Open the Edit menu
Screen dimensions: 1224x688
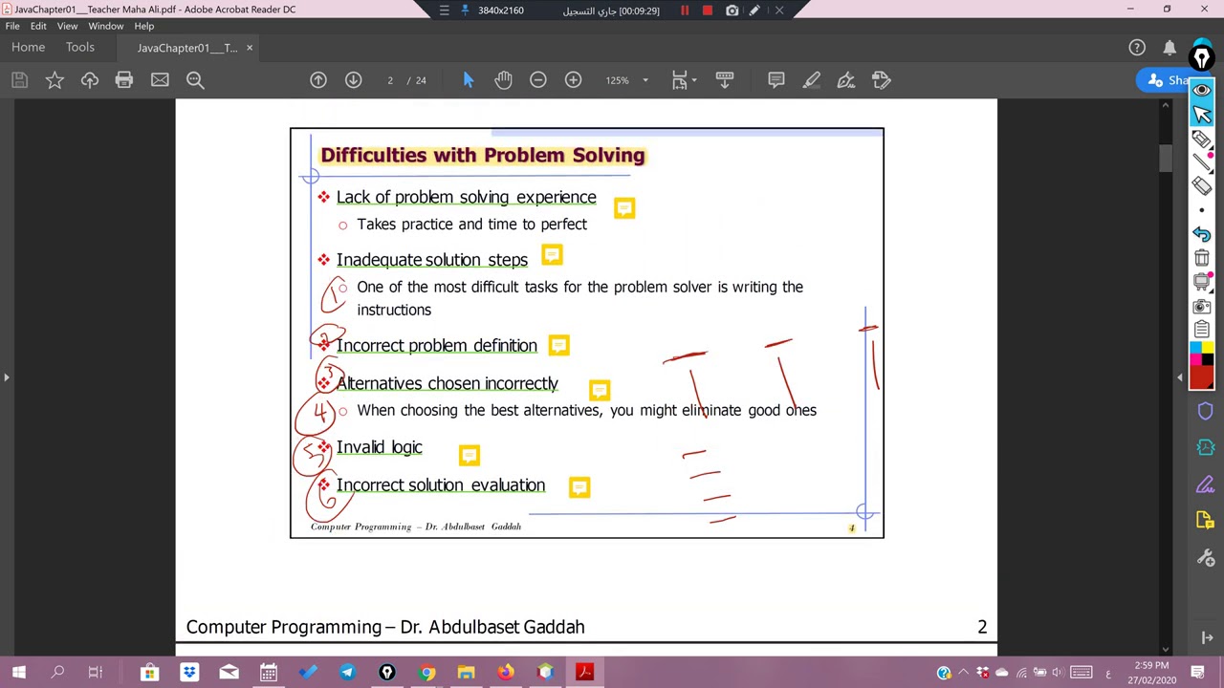point(38,26)
